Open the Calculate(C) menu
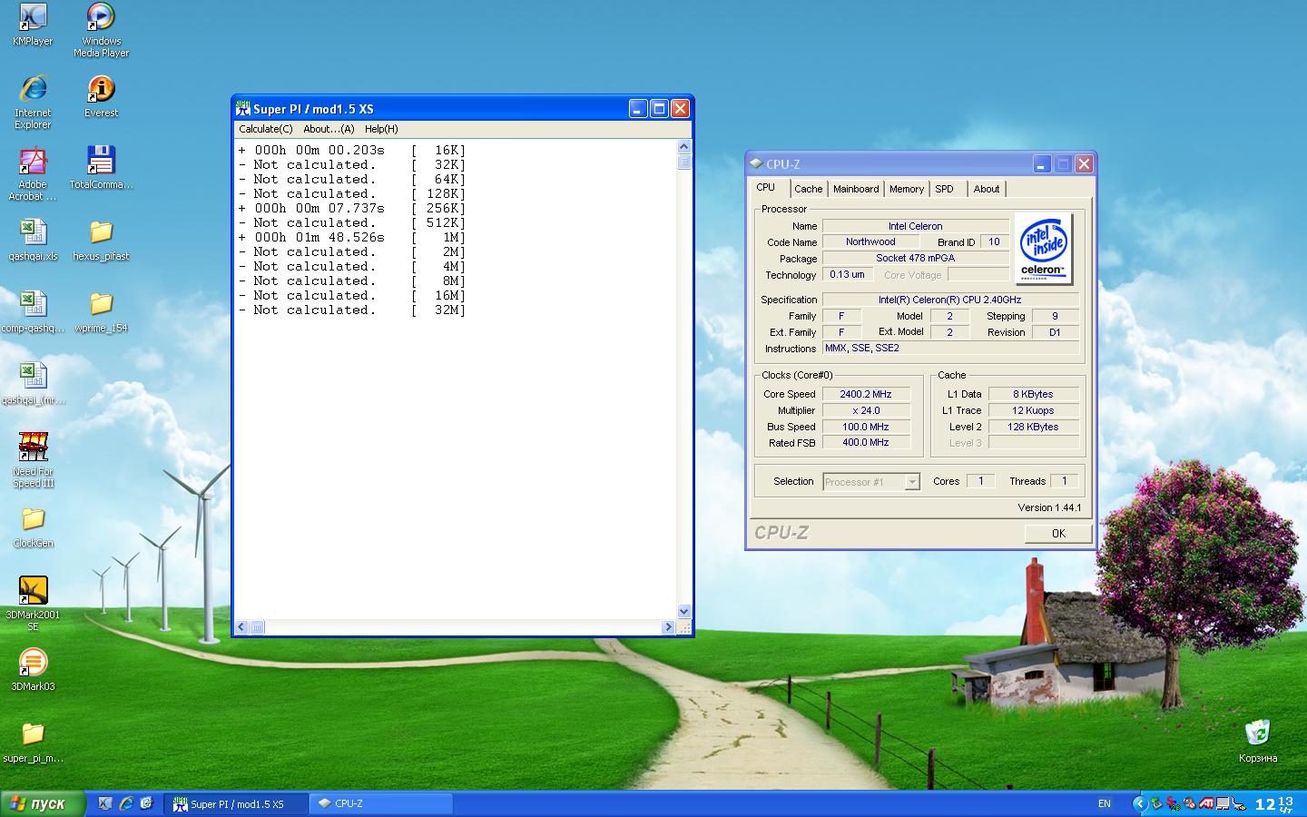The image size is (1307, 817). [x=266, y=129]
